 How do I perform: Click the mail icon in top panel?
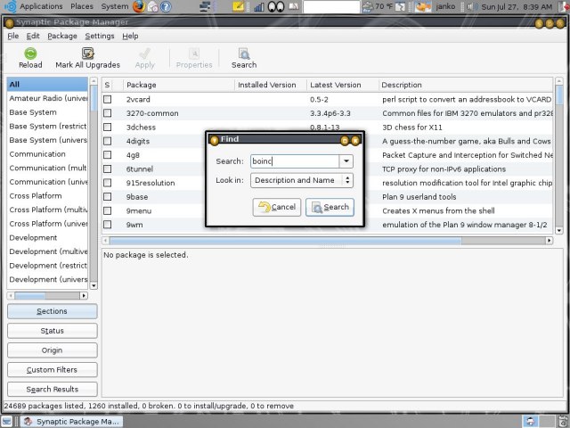tap(152, 6)
